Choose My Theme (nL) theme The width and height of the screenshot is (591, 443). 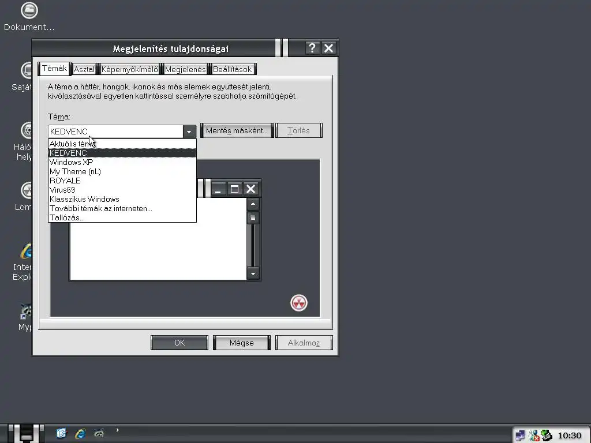coord(122,171)
